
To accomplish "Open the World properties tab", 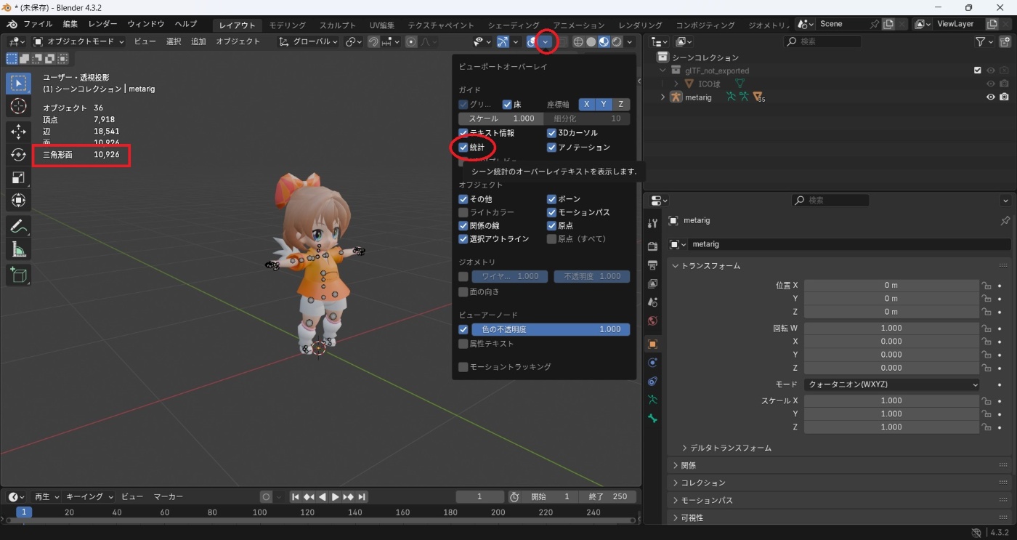I will [652, 321].
